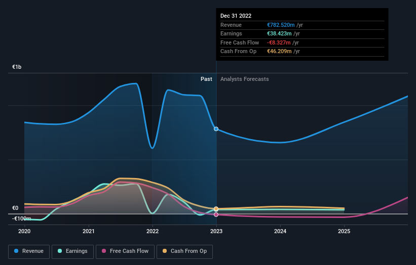Click the €38.423m earnings value
The width and height of the screenshot is (416, 265).
[279, 33]
